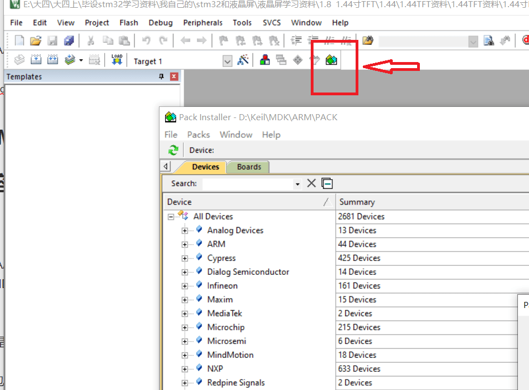Click device search input field
Viewport: 529px width, 390px height.
click(248, 183)
